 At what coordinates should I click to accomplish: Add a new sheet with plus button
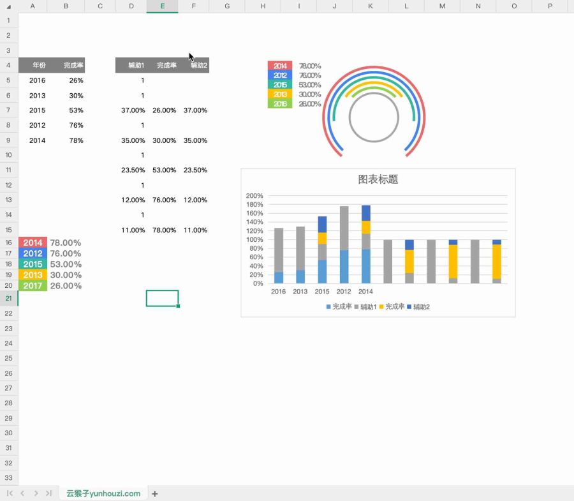pyautogui.click(x=154, y=493)
